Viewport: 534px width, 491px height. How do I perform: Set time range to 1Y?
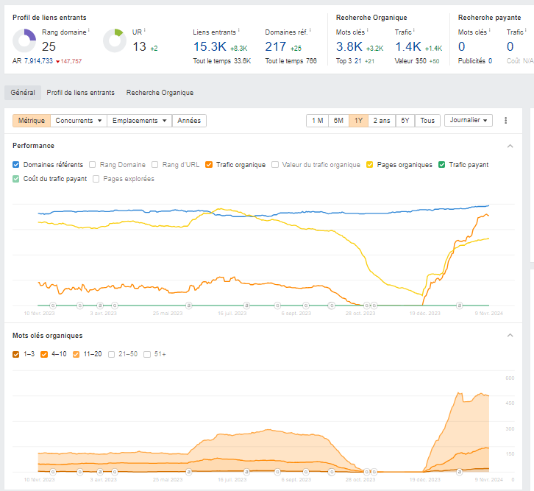pos(359,121)
